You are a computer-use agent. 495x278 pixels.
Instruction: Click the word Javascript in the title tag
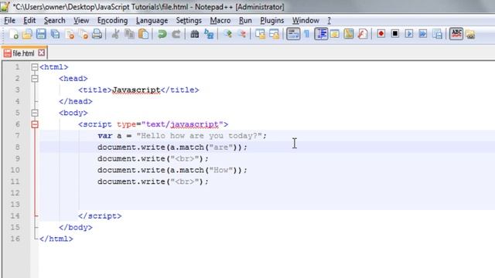[x=136, y=90]
